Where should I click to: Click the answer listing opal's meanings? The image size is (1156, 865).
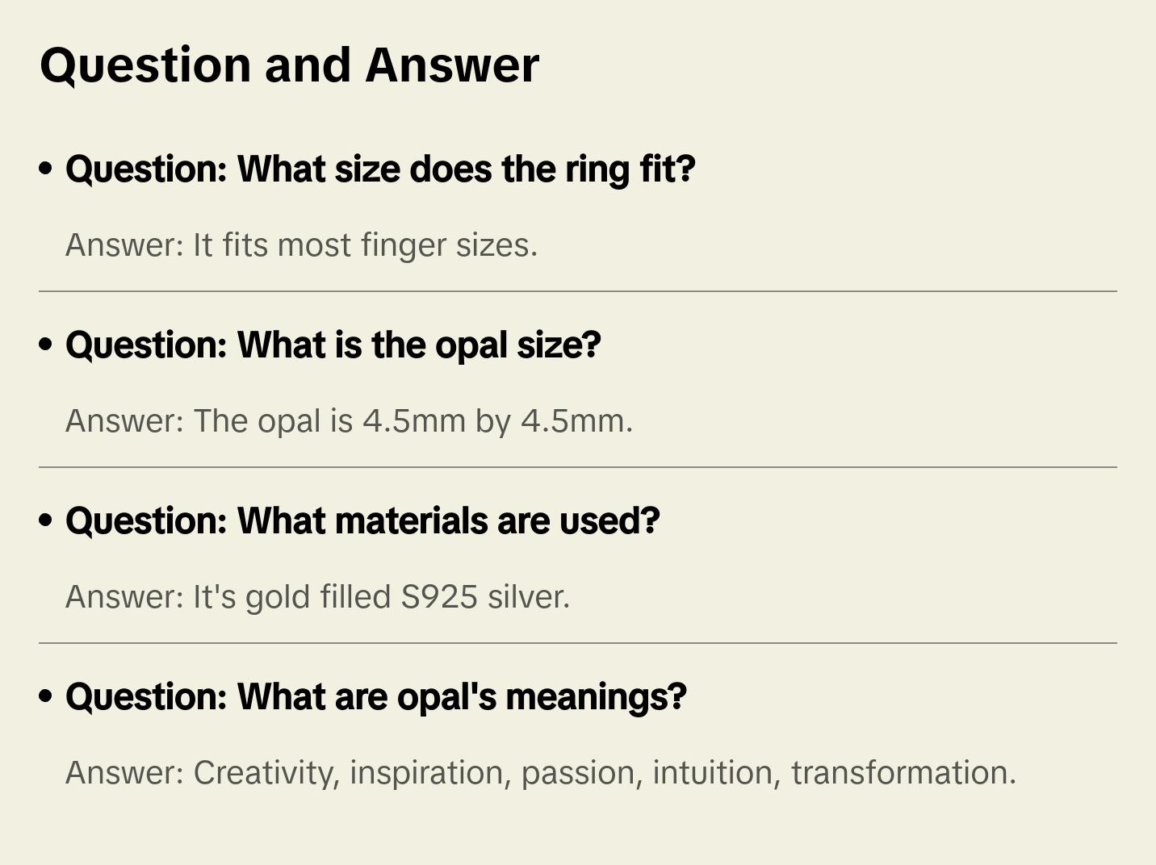pyautogui.click(x=540, y=773)
